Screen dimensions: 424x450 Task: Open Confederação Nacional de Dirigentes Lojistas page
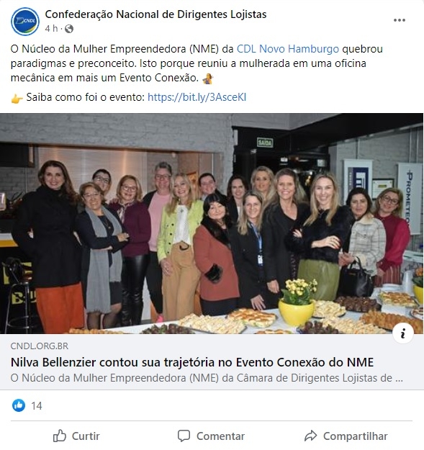[x=155, y=14]
